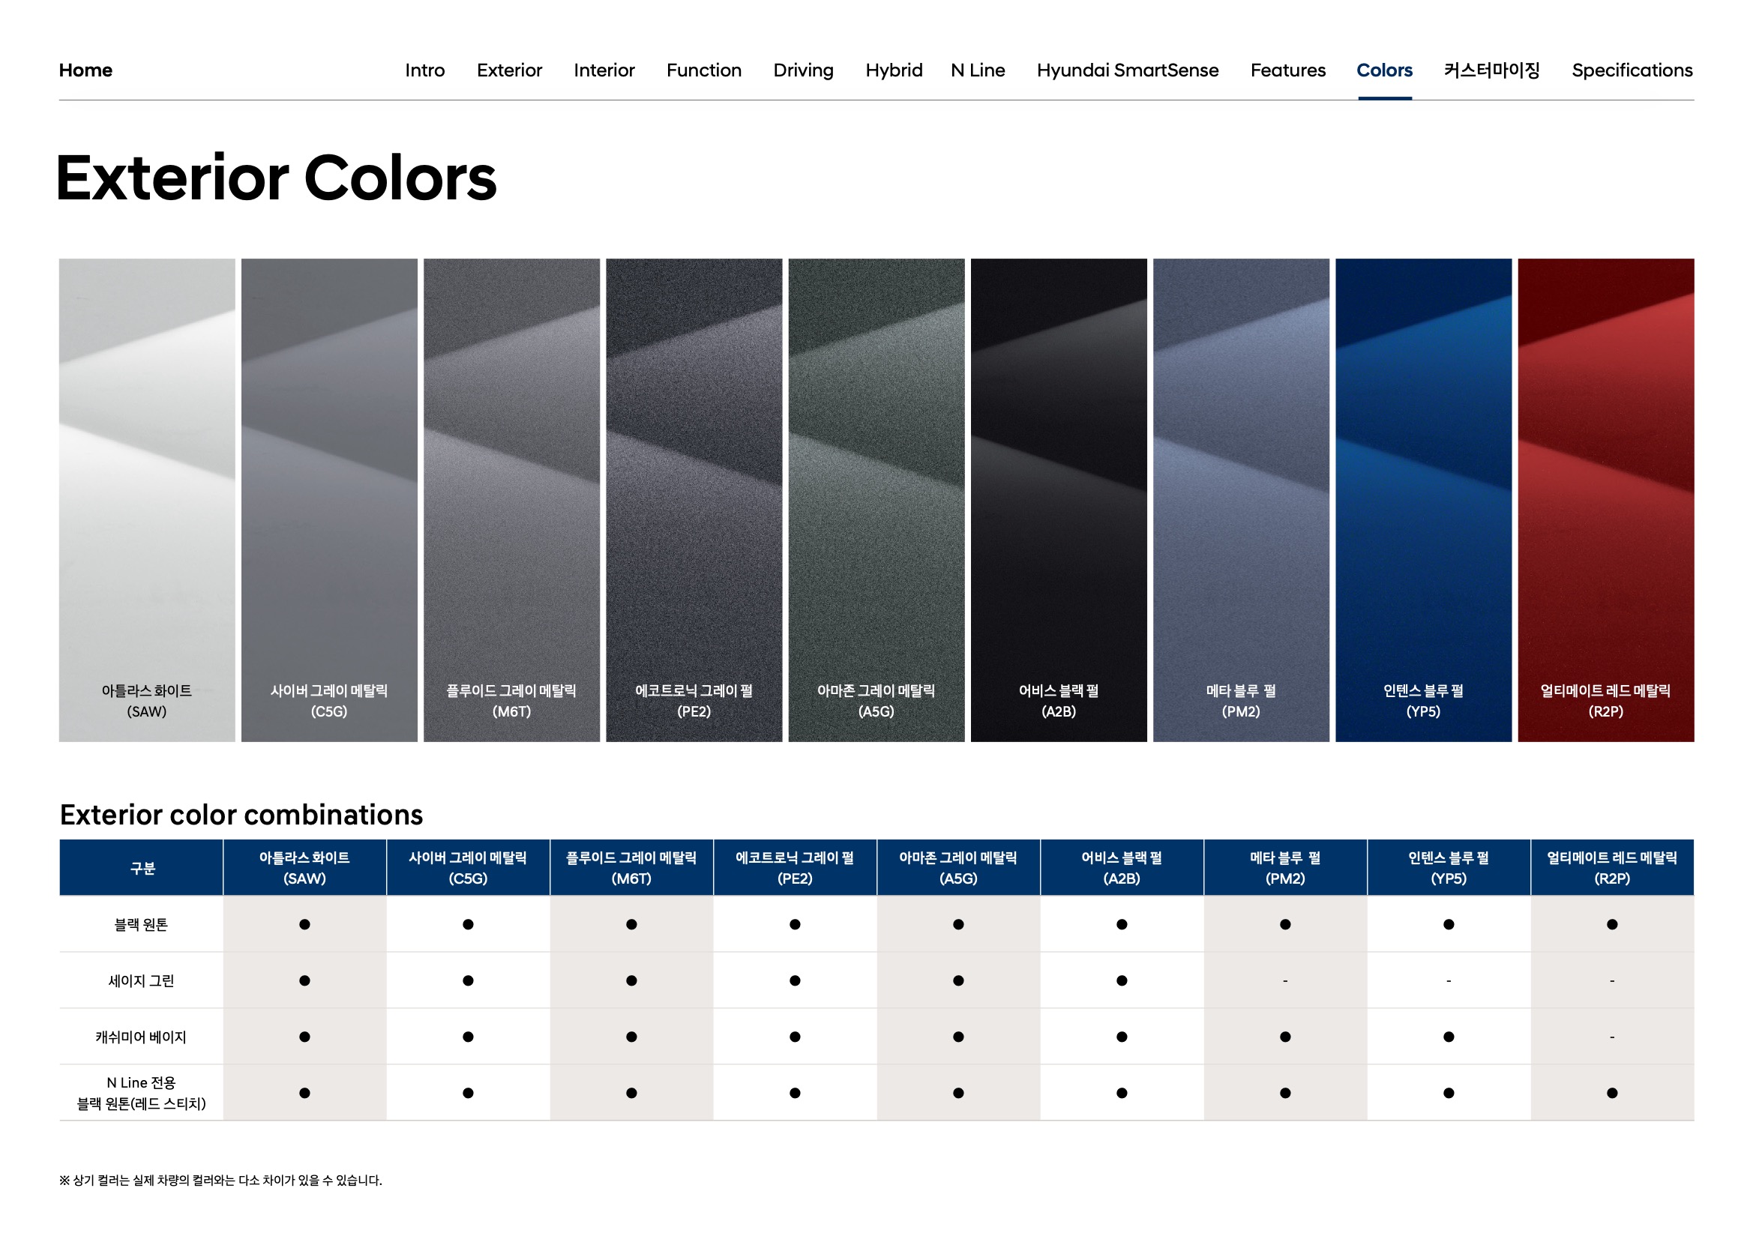Open the 커스터마이징 menu item

click(x=1491, y=70)
